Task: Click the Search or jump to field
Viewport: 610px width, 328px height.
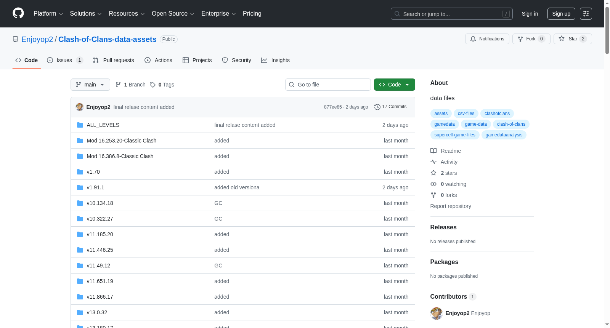Action: coord(452,14)
